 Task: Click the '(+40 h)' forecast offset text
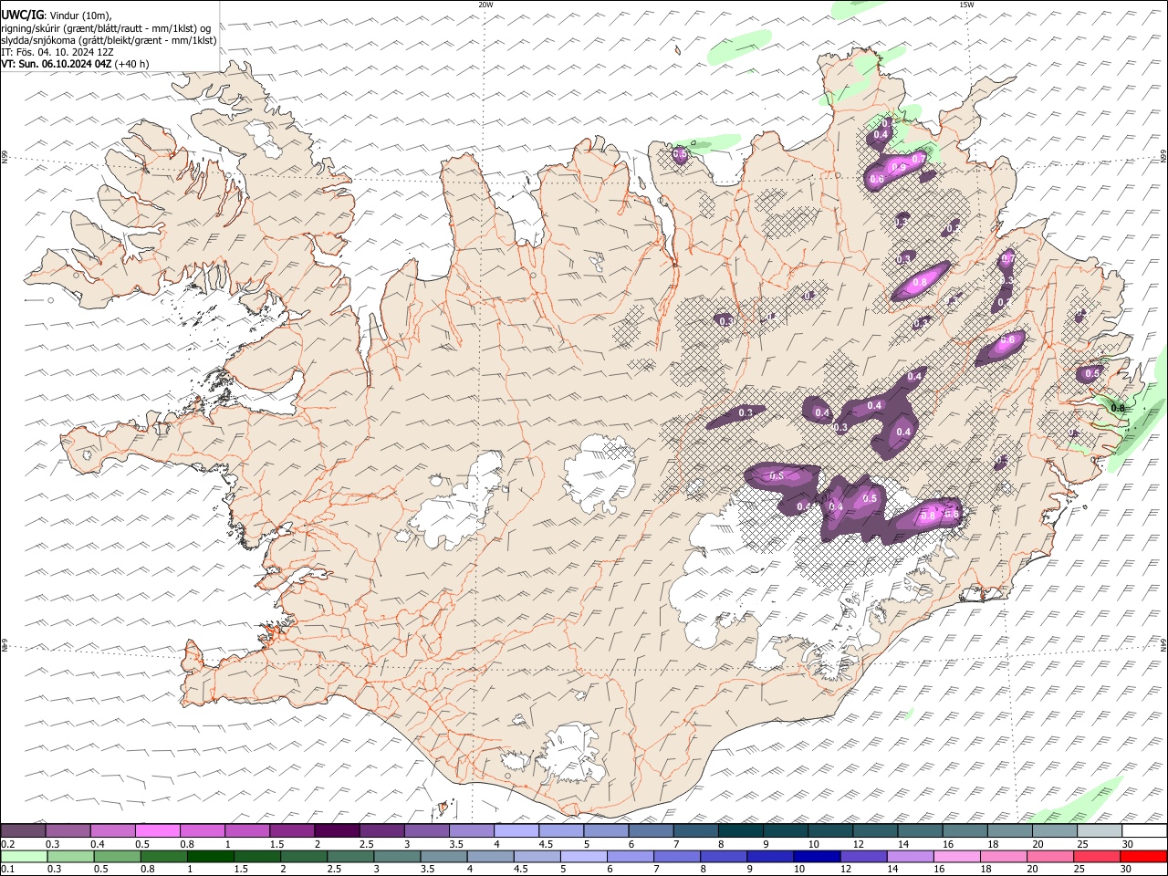click(x=132, y=64)
